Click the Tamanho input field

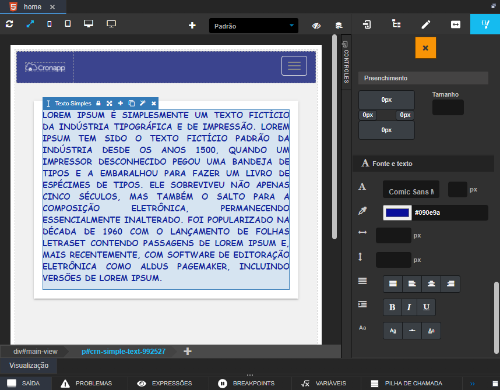(x=448, y=107)
